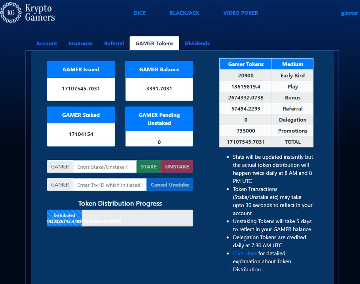Click the Delegation cell in the table
The width and height of the screenshot is (360, 284).
(292, 120)
